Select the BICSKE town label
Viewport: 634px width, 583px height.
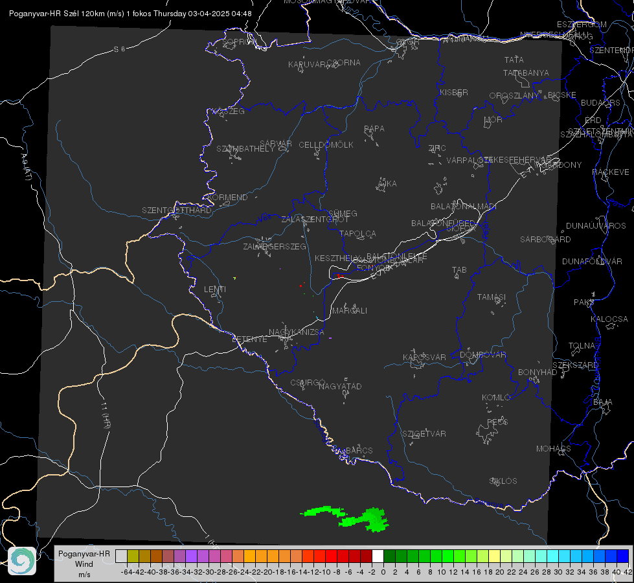562,95
